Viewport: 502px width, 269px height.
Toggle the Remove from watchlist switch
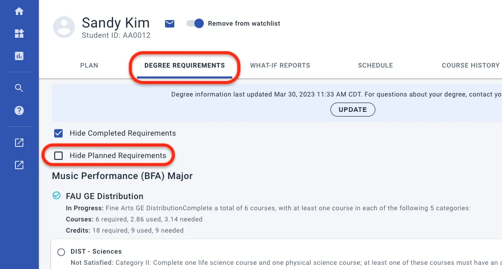click(x=195, y=23)
